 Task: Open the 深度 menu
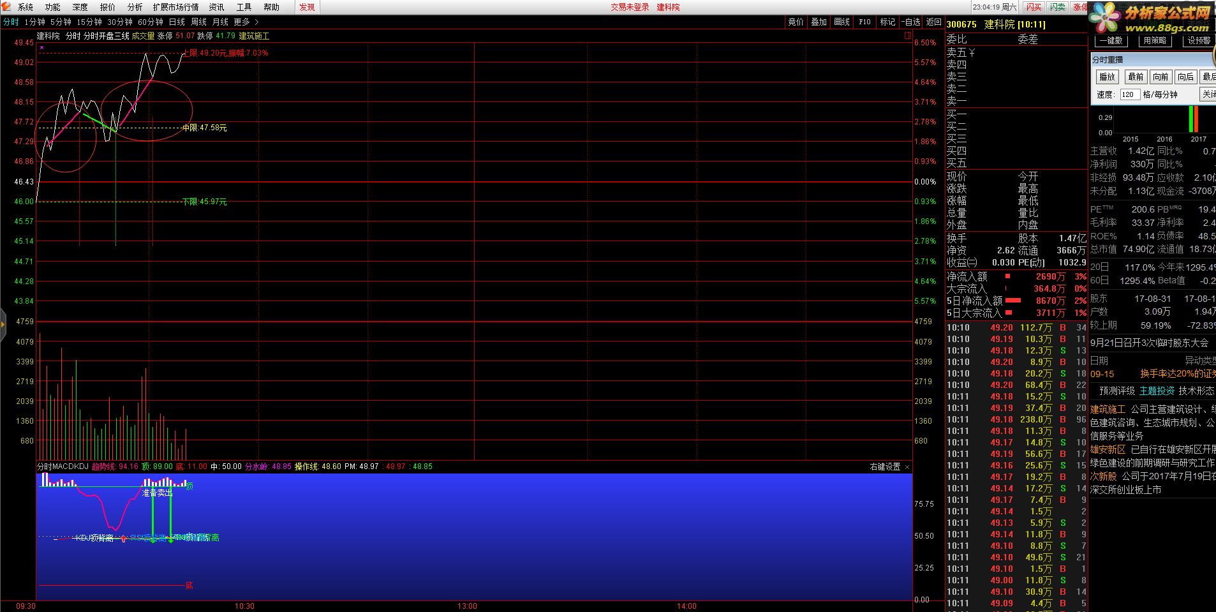pyautogui.click(x=80, y=7)
